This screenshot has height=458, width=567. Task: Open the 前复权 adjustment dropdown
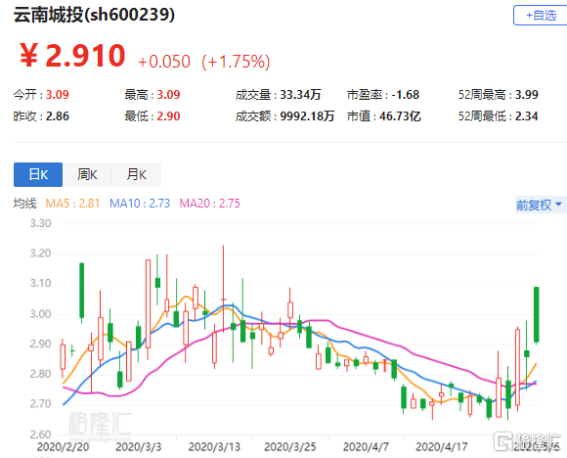point(540,205)
